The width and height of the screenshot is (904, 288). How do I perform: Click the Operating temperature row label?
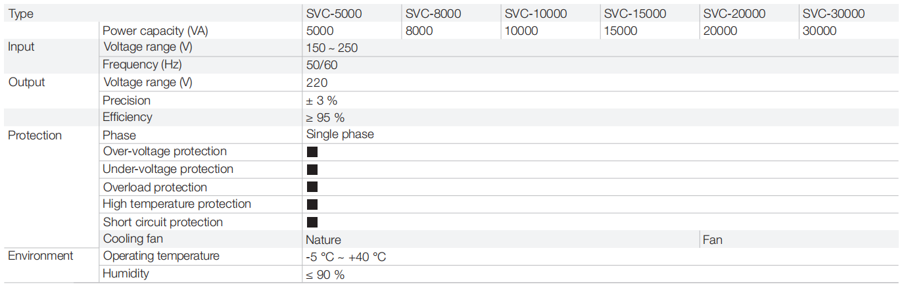coord(161,256)
